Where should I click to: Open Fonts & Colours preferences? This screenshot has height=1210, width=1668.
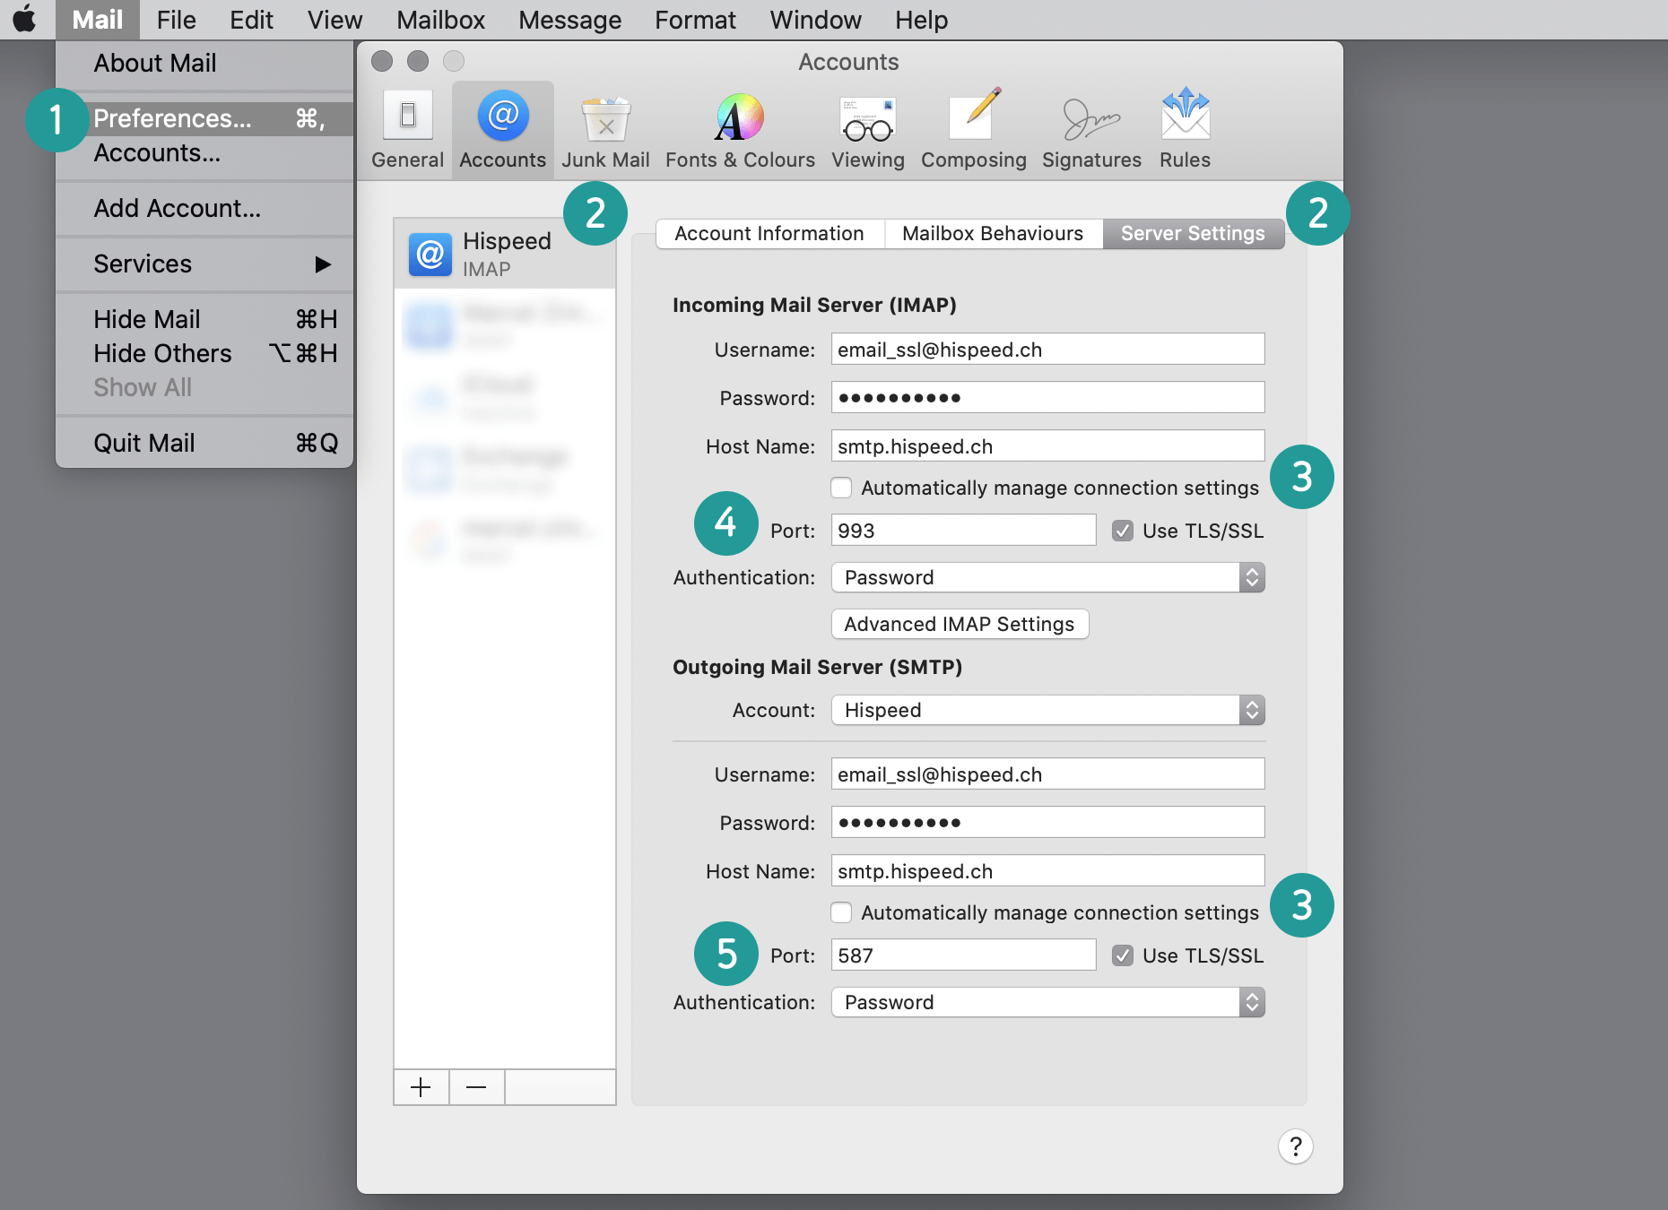[740, 131]
